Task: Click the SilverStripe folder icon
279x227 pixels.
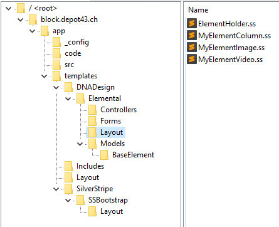Action: (69, 189)
